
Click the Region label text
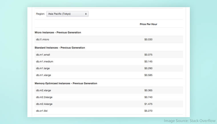40,14
